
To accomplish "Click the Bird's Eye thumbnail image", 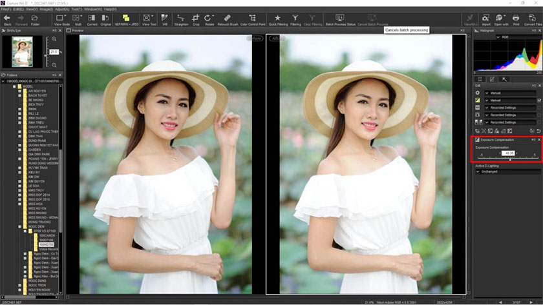I will (22, 52).
